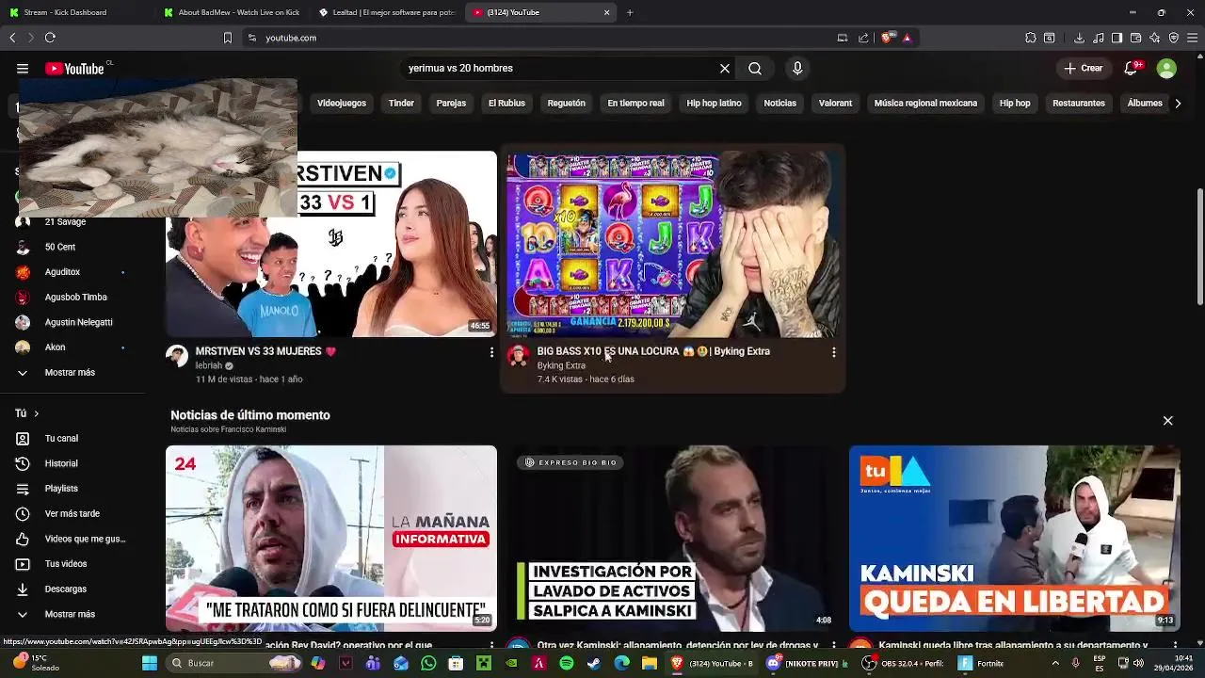Close the active YouTube tab
1205x678 pixels.
point(606,12)
